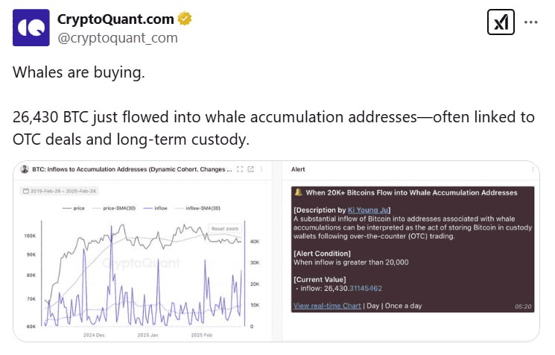Click the Reset zoom button
This screenshot has height=355, width=555.
click(225, 229)
